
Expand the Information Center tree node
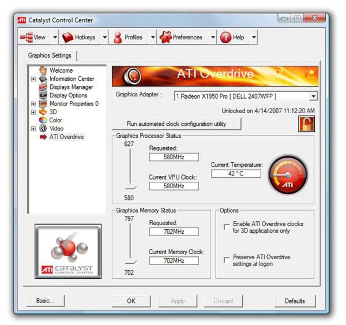pos(33,79)
